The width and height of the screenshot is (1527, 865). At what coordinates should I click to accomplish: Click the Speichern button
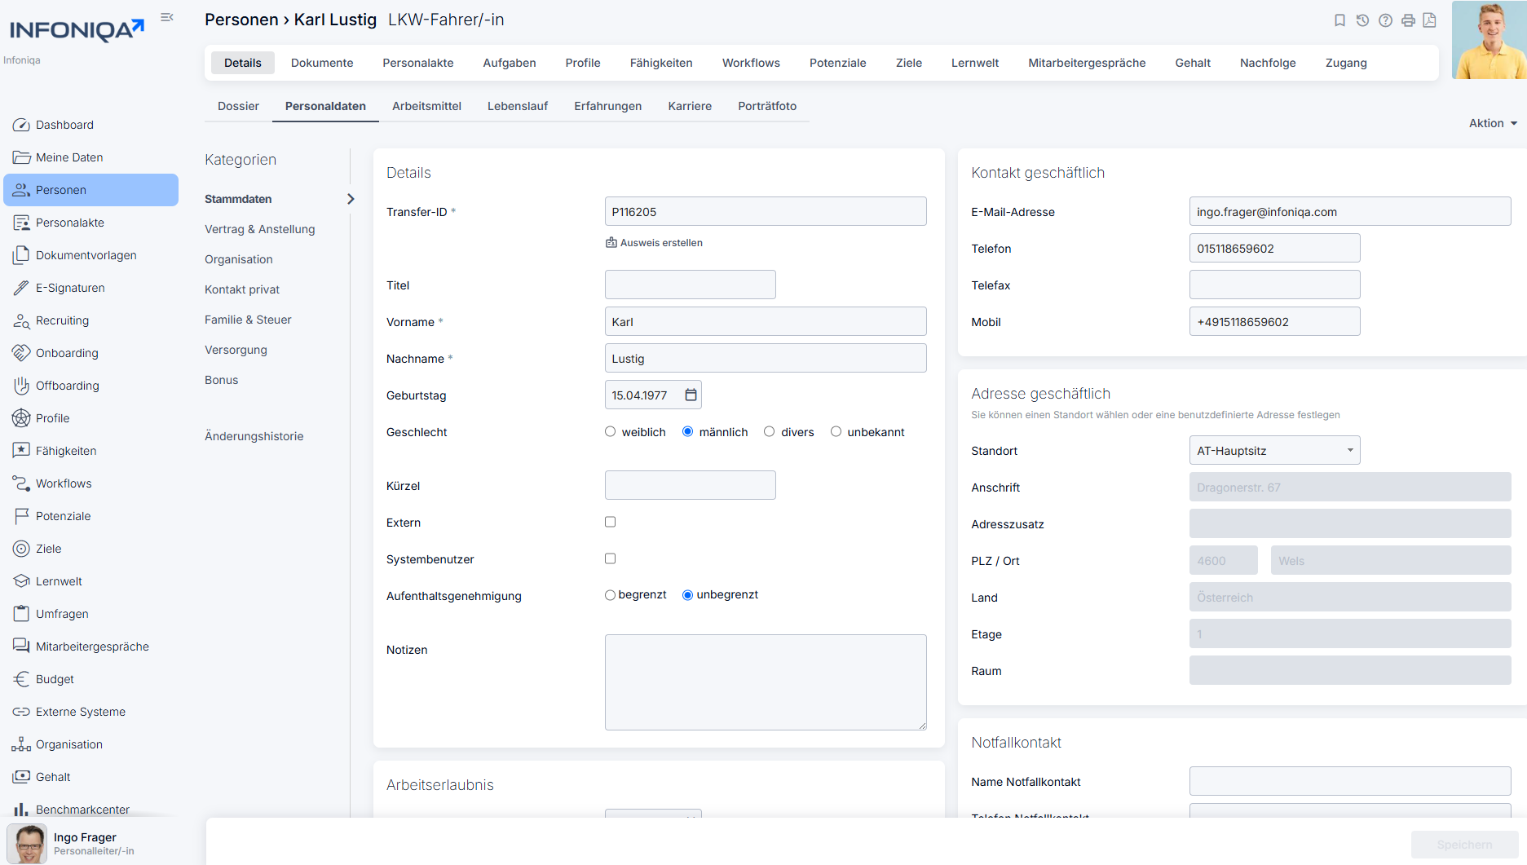pos(1464,845)
